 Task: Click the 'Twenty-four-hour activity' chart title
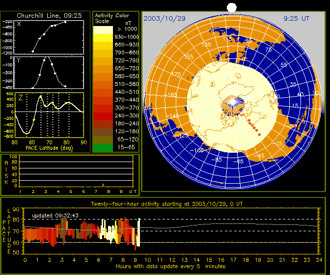[x=166, y=203]
